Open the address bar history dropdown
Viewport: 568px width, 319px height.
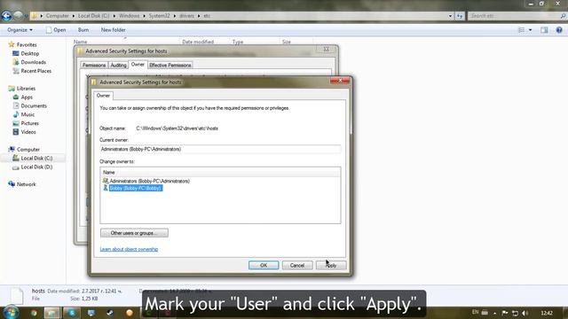[450, 16]
